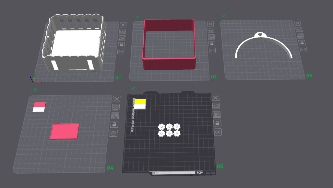Open plate 05 settings hexagon icon

pyautogui.click(x=218, y=132)
